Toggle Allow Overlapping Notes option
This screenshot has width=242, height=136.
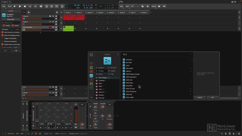pos(11,35)
